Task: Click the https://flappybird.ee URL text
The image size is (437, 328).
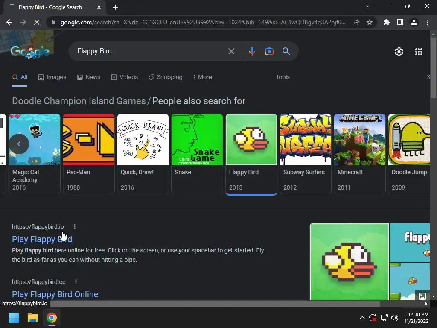Action: [39, 282]
